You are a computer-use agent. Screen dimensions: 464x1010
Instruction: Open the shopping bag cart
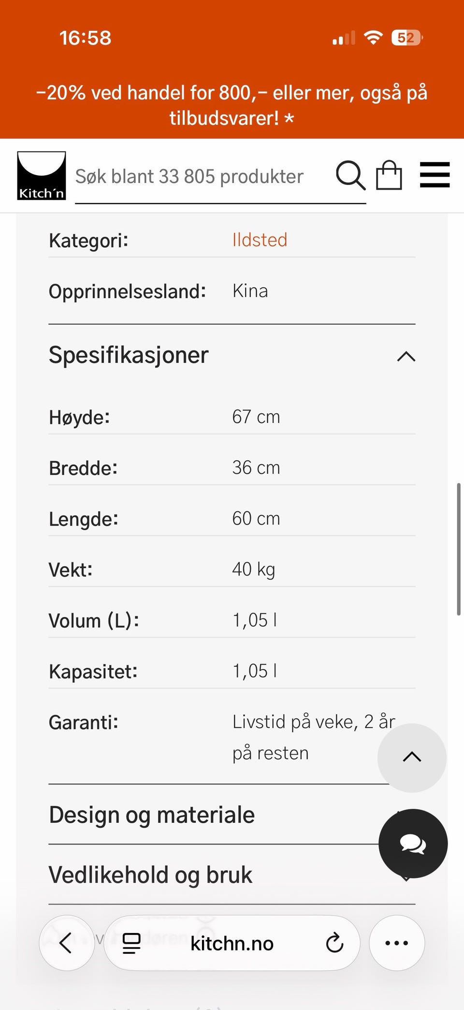(389, 175)
